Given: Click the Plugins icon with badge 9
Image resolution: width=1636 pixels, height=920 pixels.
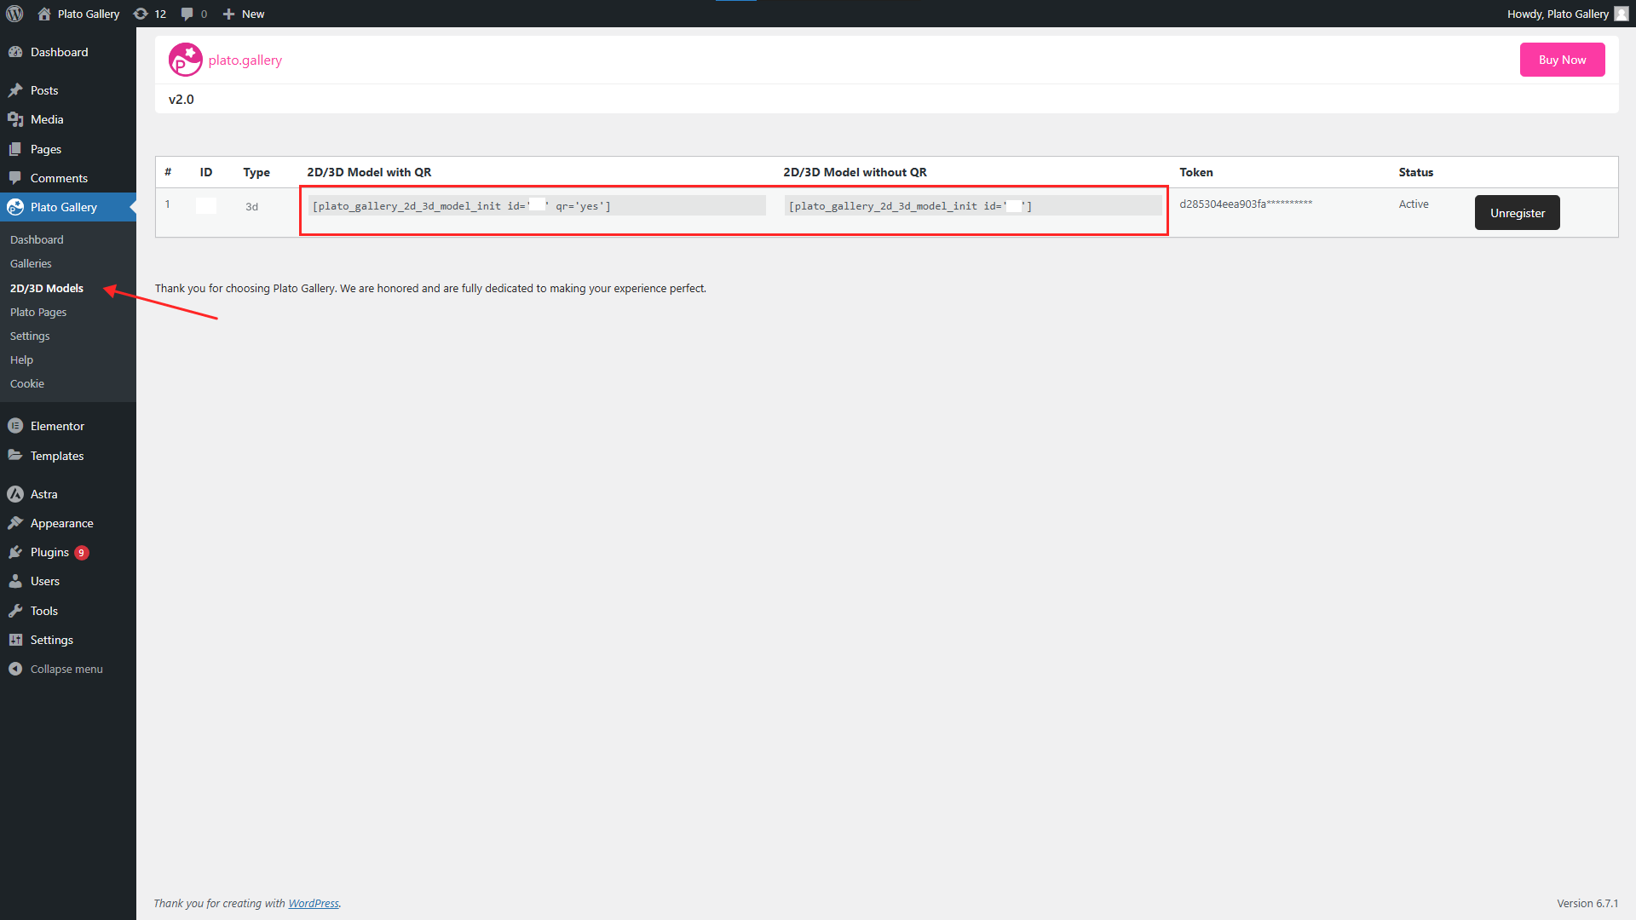Looking at the screenshot, I should [17, 551].
